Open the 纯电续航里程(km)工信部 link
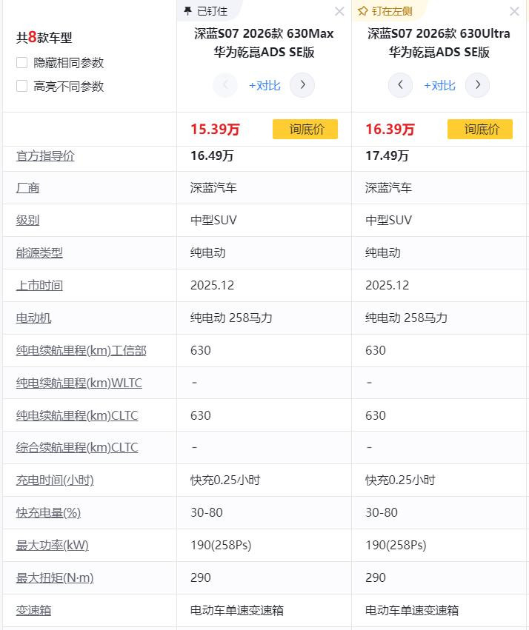Screen dimensions: 529x630 (x=81, y=350)
